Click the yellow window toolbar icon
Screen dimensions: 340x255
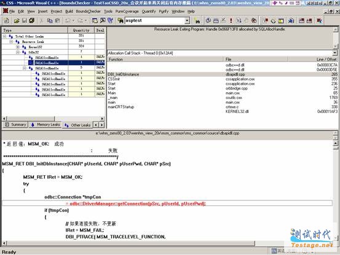[x=281, y=20]
